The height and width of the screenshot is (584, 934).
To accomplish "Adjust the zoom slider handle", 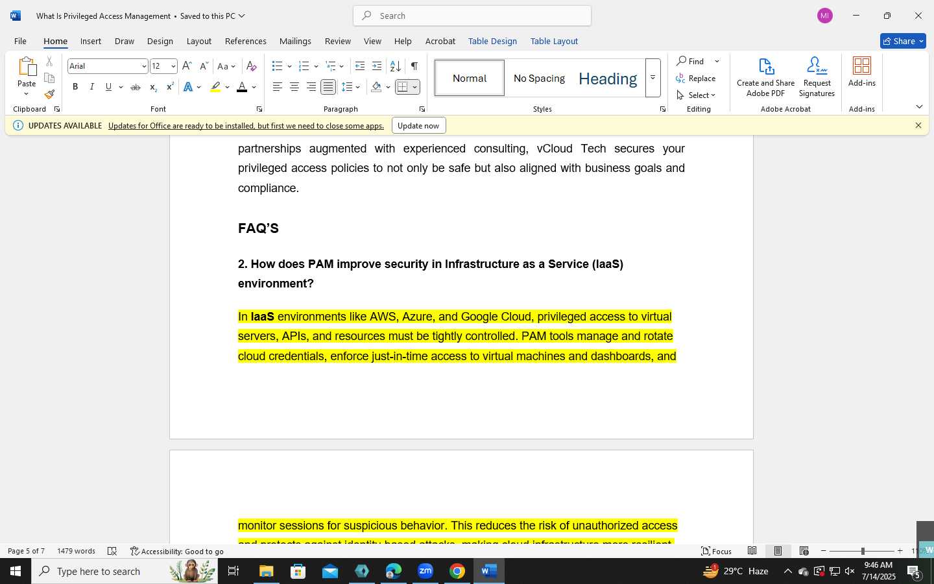I will 863,551.
